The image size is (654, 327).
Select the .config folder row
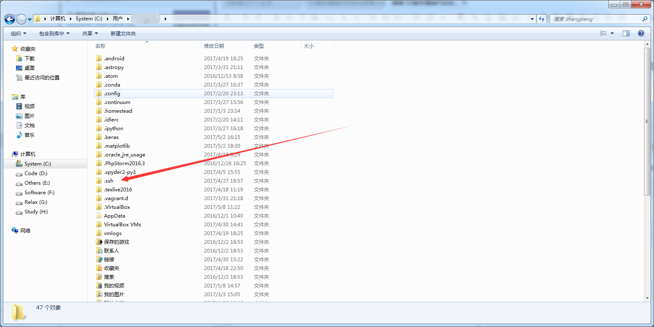click(x=214, y=94)
